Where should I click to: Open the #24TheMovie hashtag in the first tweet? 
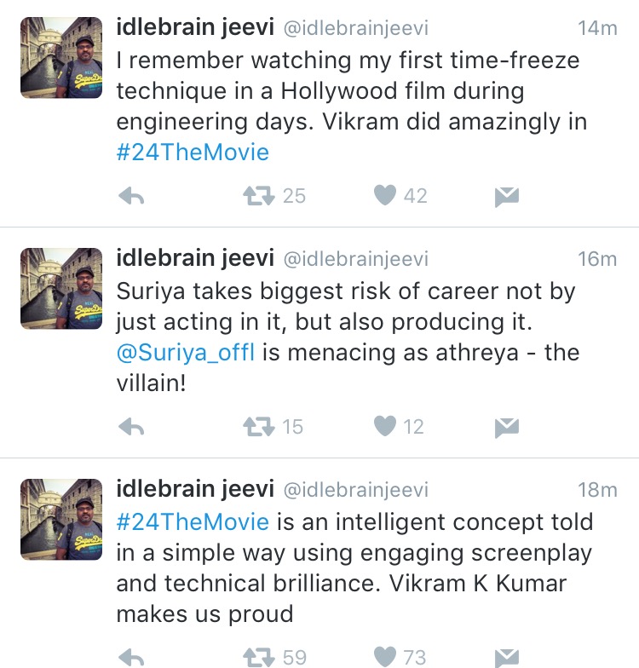193,153
